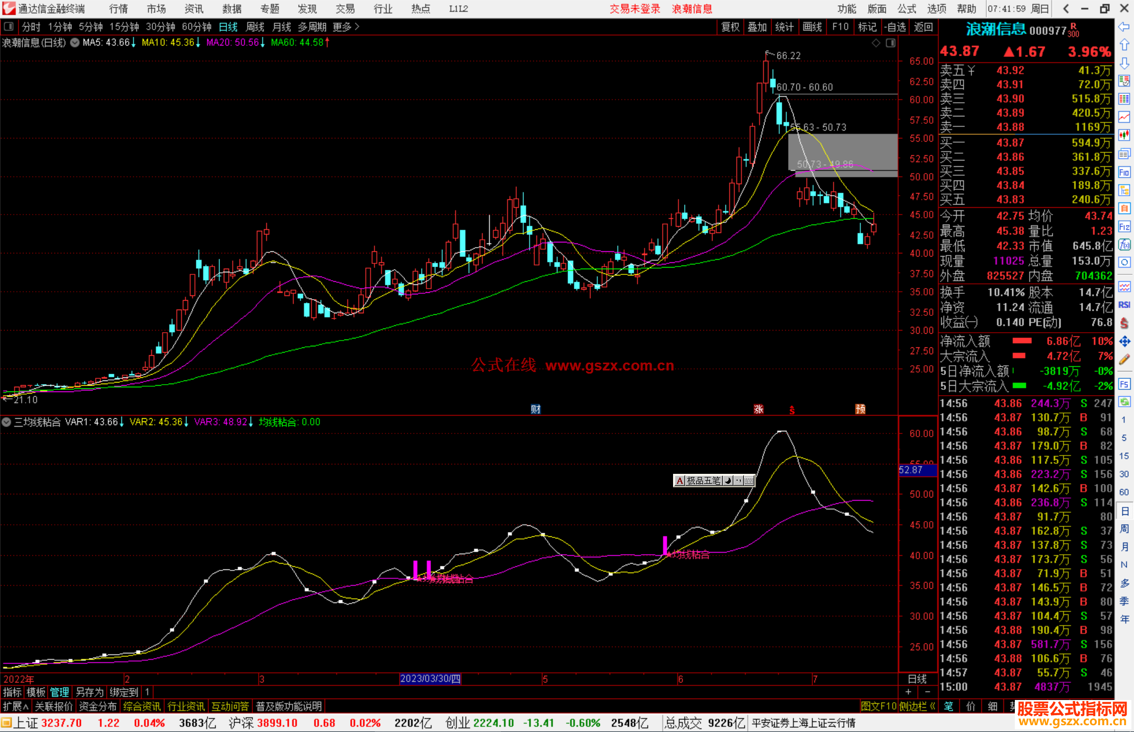Open the 功能 menu
The image size is (1134, 732).
click(847, 9)
